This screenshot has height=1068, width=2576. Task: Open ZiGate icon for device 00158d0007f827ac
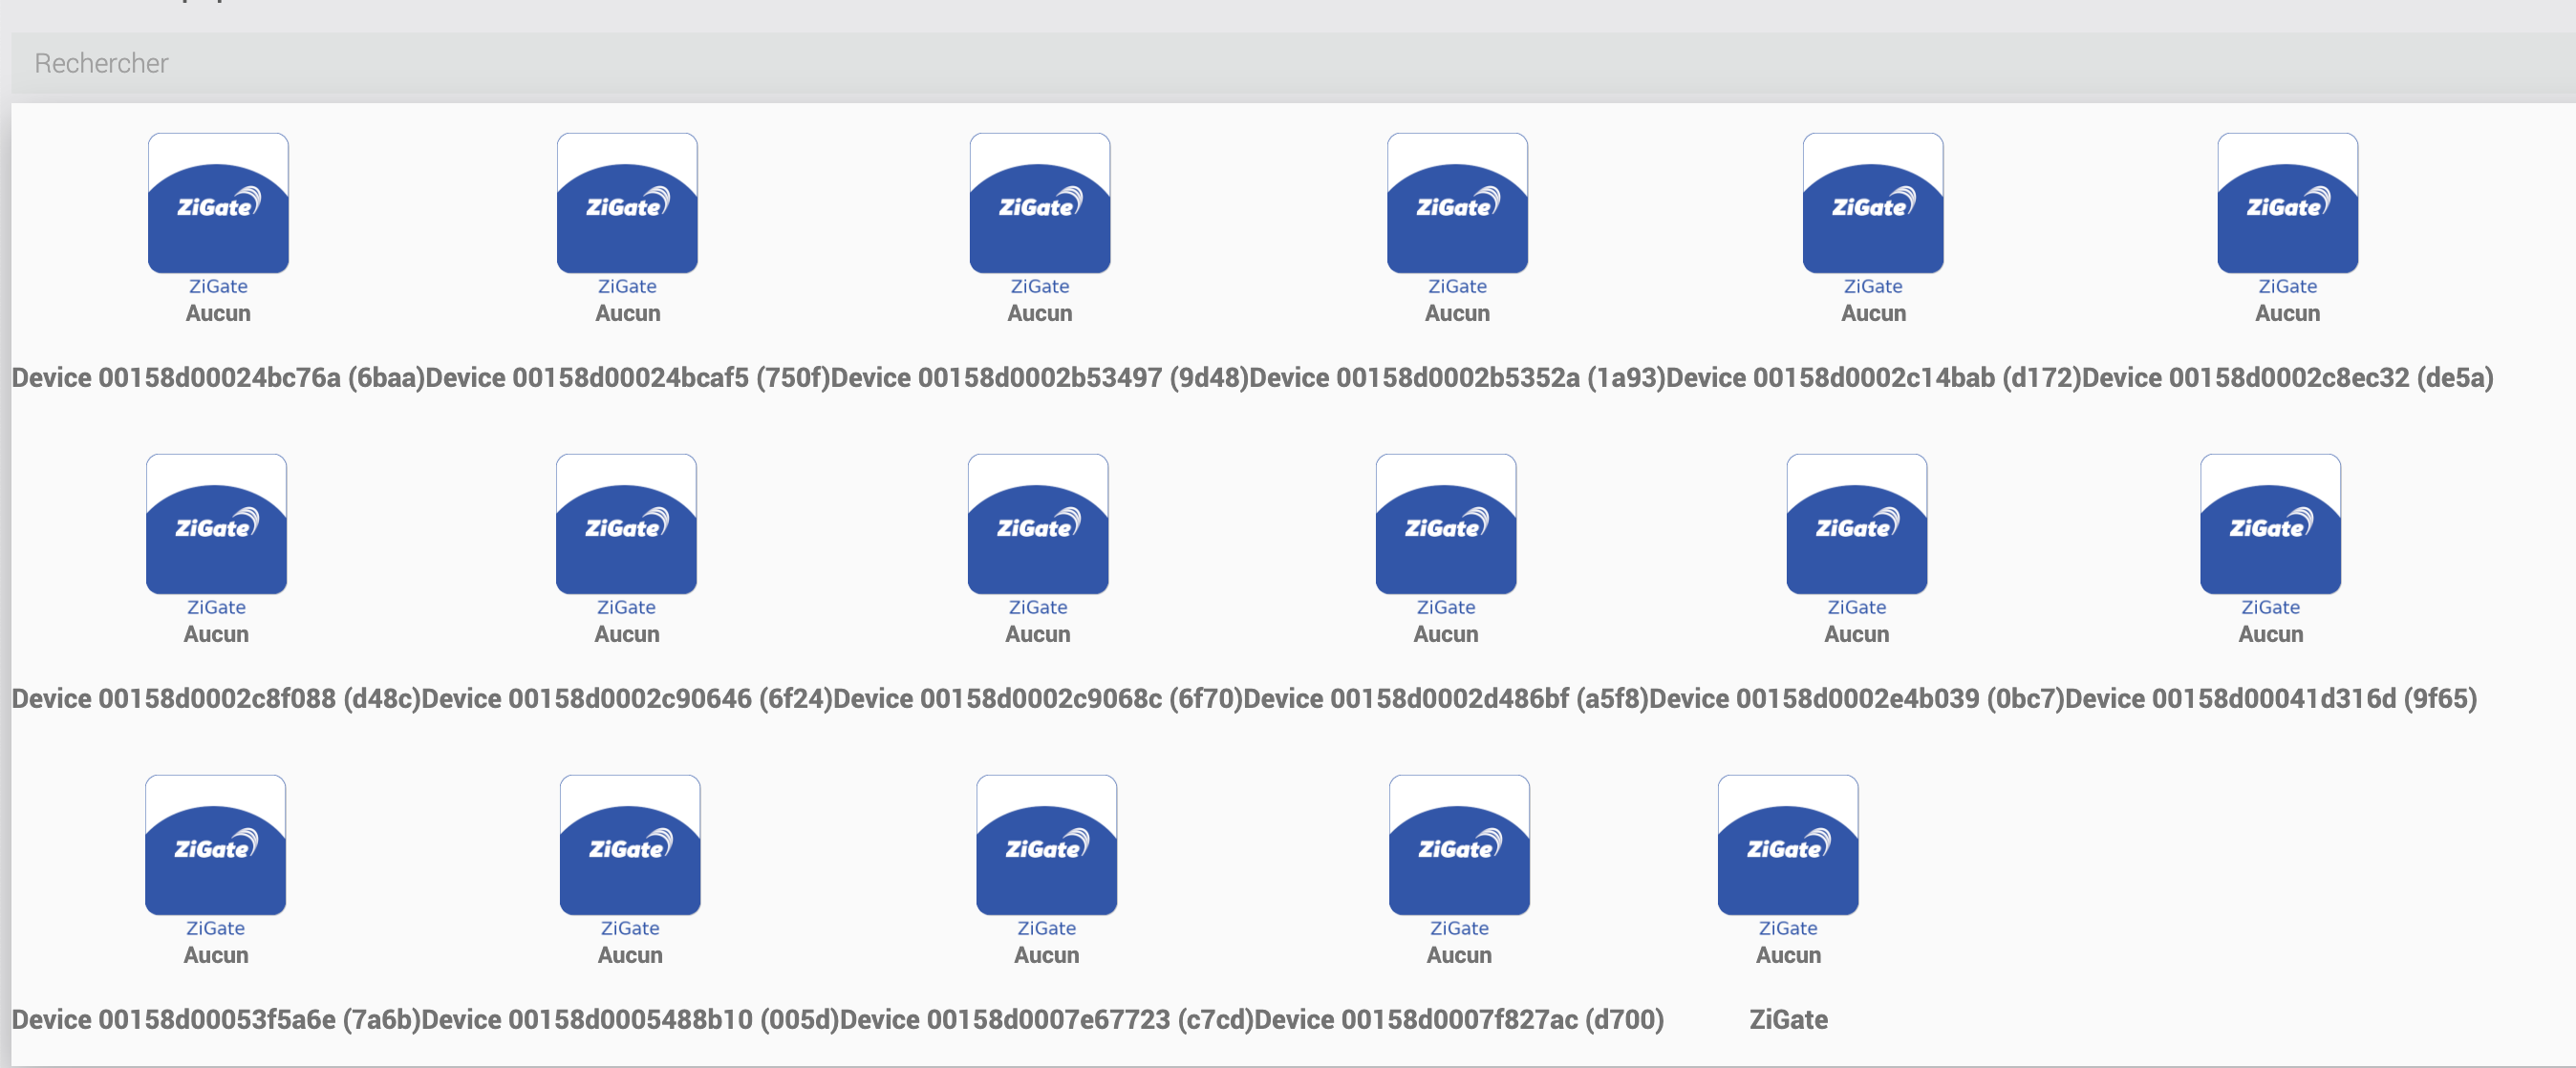[x=1459, y=845]
